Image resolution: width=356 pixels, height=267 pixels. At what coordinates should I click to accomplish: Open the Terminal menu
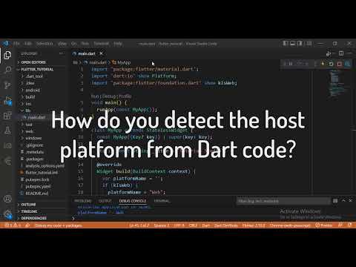pos(102,44)
